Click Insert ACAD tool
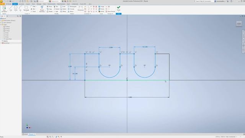 (101, 11)
